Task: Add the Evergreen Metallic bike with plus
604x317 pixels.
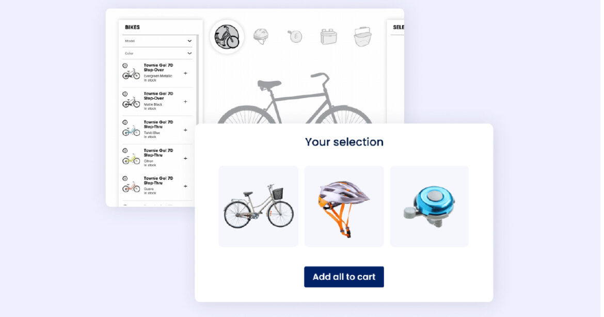Action: click(185, 73)
